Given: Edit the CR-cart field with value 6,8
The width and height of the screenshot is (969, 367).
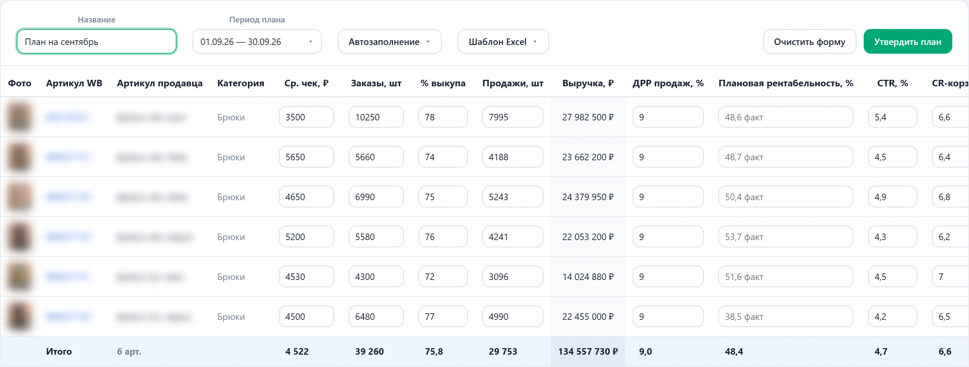Looking at the screenshot, I should click(950, 197).
